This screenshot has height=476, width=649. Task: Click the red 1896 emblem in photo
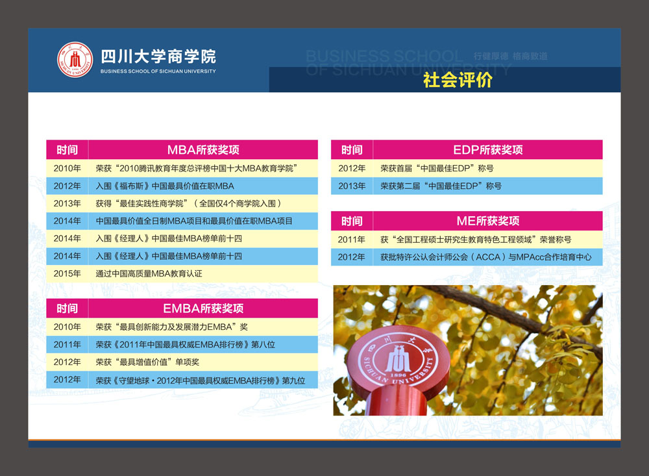coord(398,360)
